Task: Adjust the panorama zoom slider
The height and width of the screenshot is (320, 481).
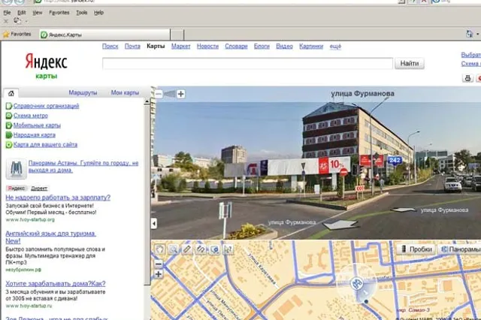Action: point(170,94)
